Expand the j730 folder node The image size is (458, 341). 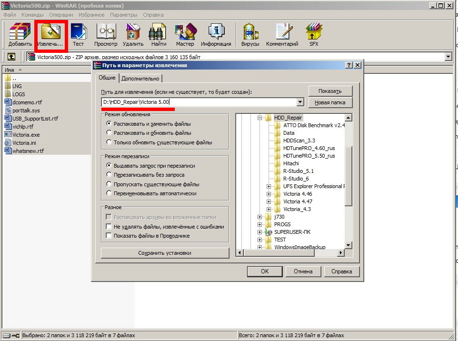(259, 217)
